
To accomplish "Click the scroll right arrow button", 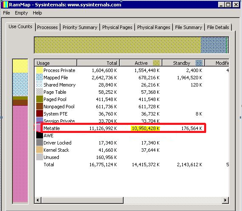I will coord(225,200).
